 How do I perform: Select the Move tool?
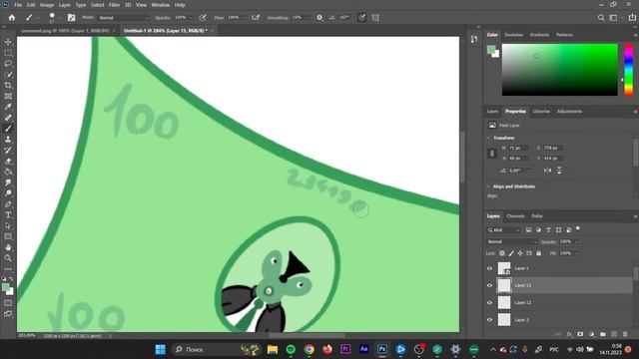(x=8, y=42)
